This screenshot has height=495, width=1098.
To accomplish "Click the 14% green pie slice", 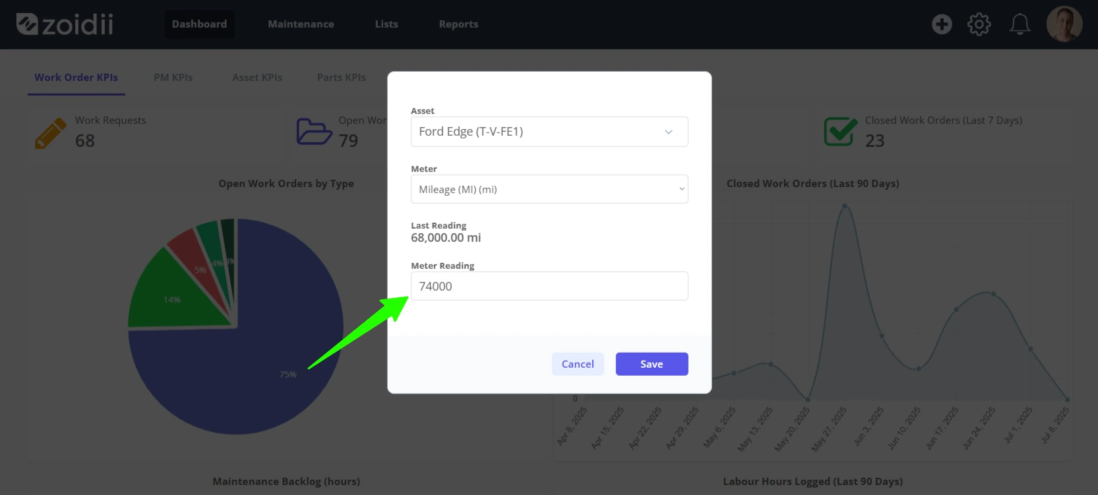I will tap(173, 297).
